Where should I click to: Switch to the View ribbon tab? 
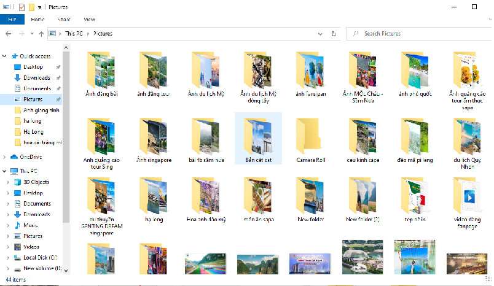click(x=90, y=19)
